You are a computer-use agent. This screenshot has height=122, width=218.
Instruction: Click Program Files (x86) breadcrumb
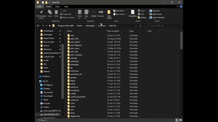(x=66, y=26)
